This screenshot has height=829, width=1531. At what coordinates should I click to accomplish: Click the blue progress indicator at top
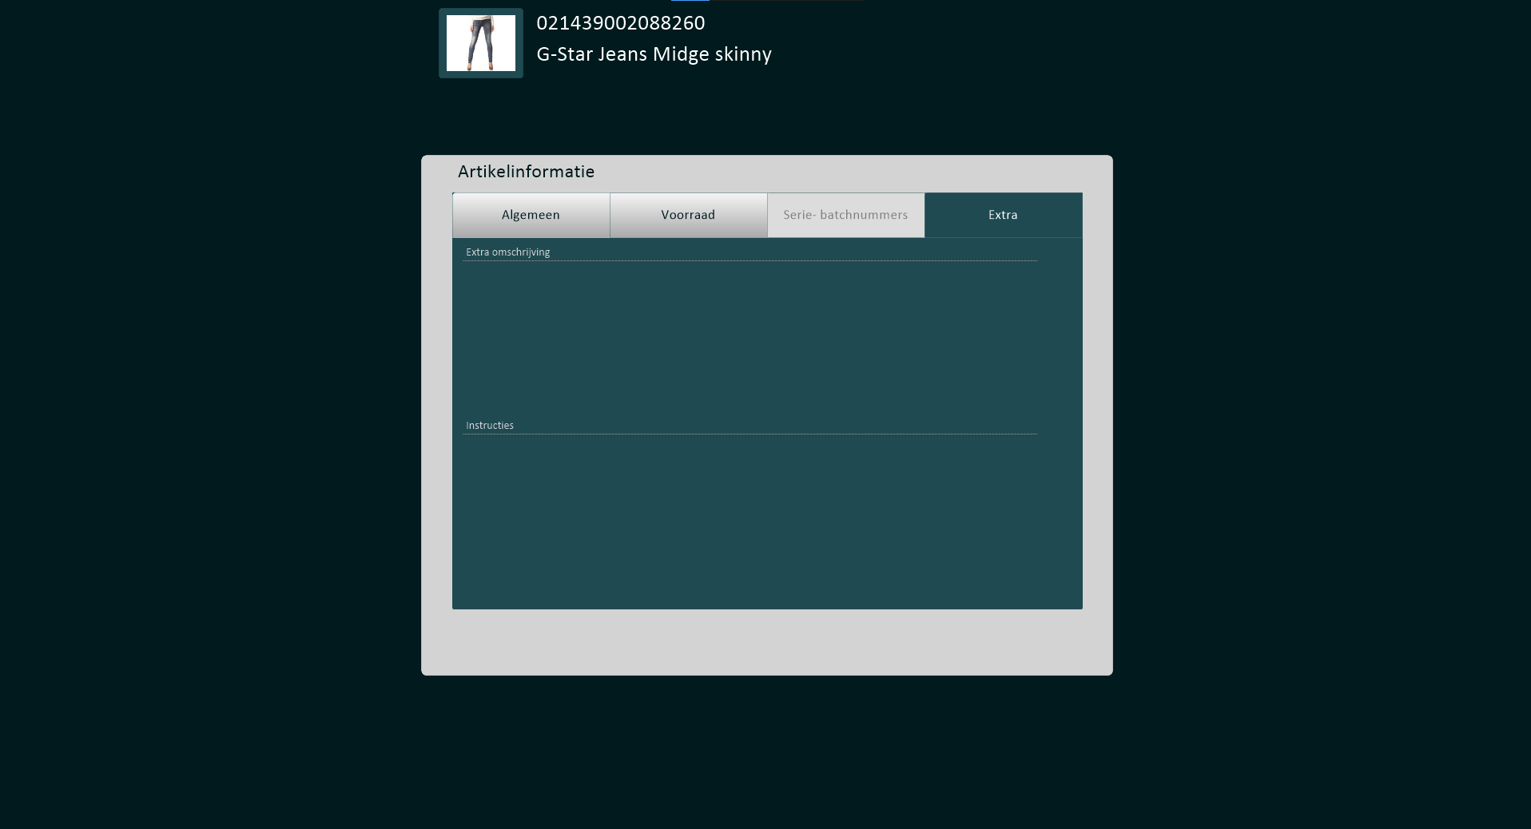(690, 1)
